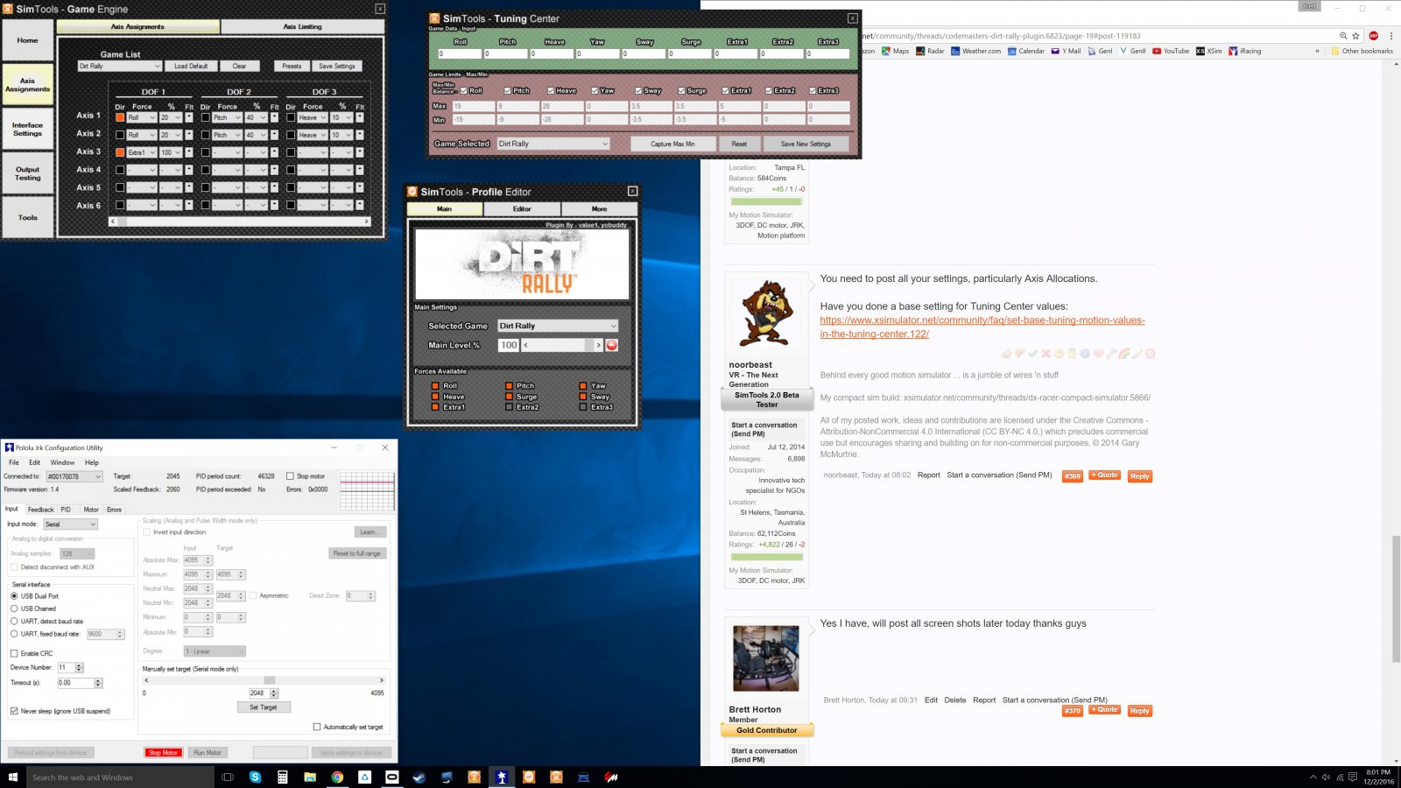The width and height of the screenshot is (1401, 788).
Task: Click the red Stop Motor button
Action: [164, 752]
